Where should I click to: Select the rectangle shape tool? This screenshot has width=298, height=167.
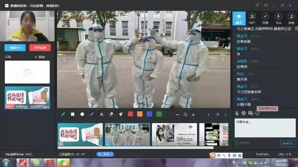click(73, 114)
